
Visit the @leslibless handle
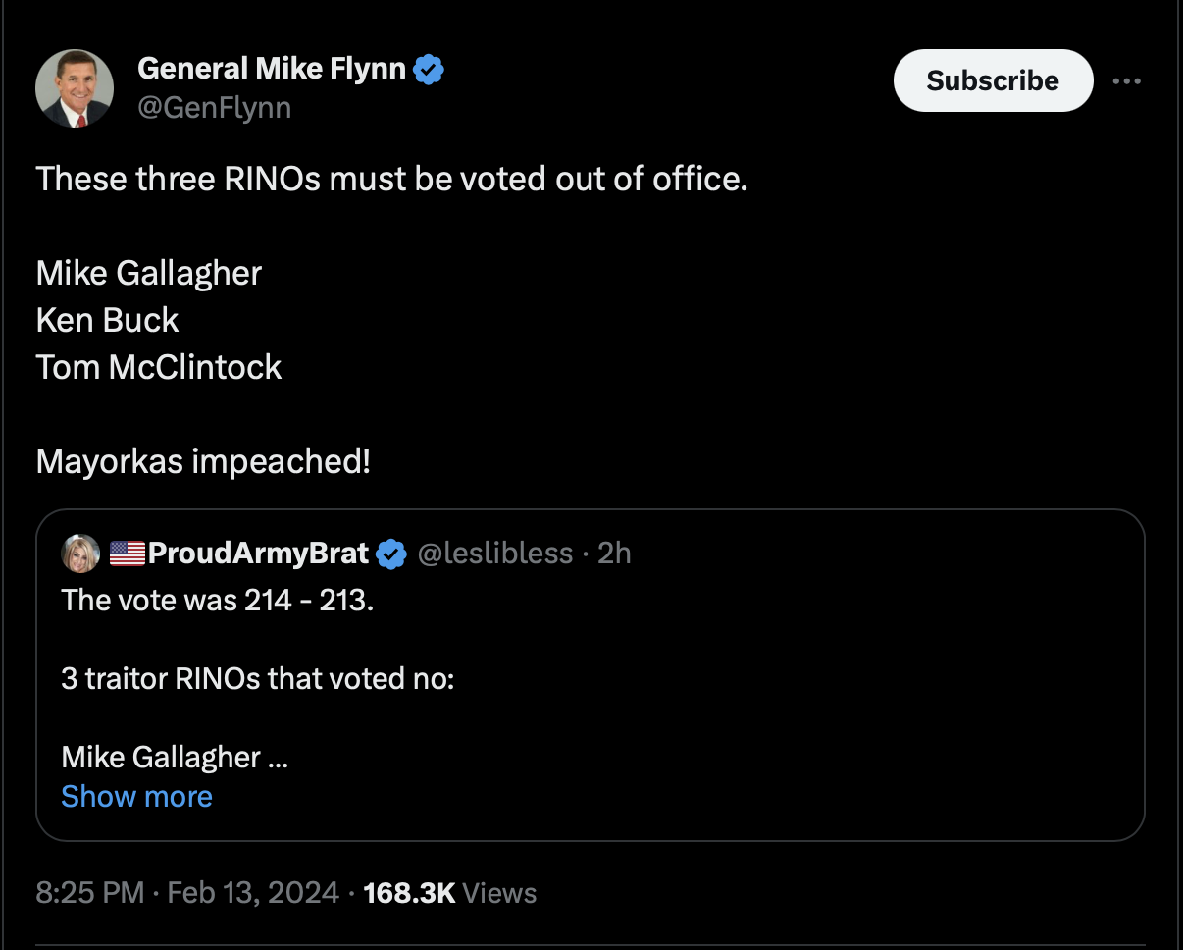(x=495, y=554)
